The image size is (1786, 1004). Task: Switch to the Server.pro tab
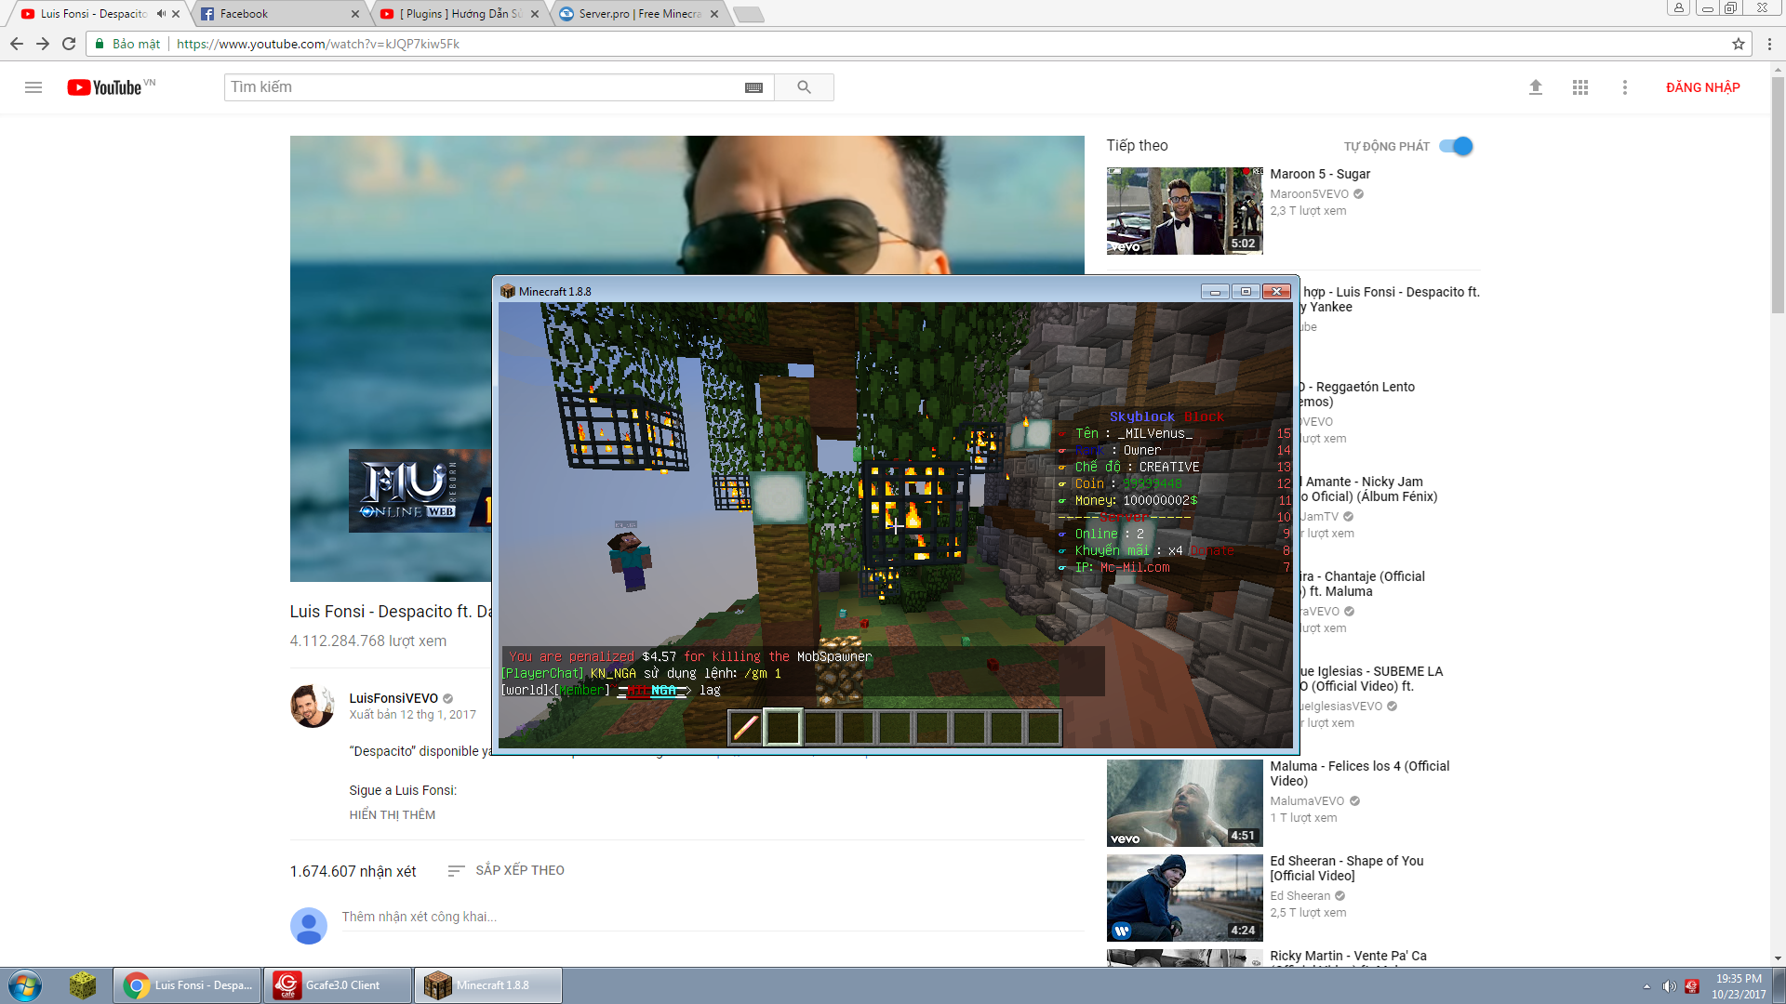pos(640,14)
